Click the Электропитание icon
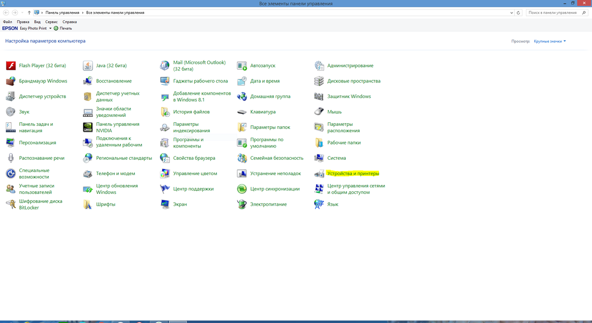592x323 pixels. tap(242, 204)
